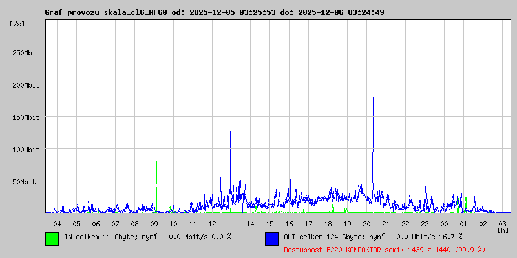The height and width of the screenshot is (258, 517).
Task: Click the [/s] unit label at top left
Action: pyautogui.click(x=17, y=23)
